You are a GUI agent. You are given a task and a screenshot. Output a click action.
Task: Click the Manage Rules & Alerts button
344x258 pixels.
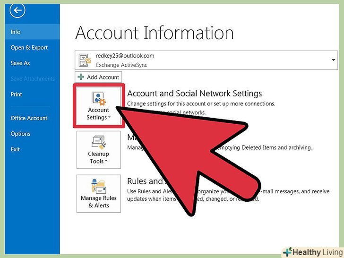pyautogui.click(x=99, y=194)
